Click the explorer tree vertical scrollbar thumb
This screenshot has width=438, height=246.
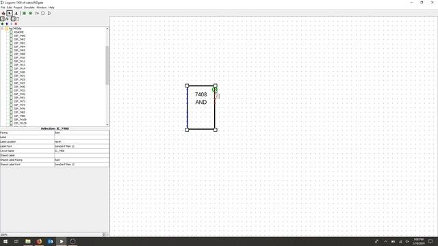(x=107, y=65)
